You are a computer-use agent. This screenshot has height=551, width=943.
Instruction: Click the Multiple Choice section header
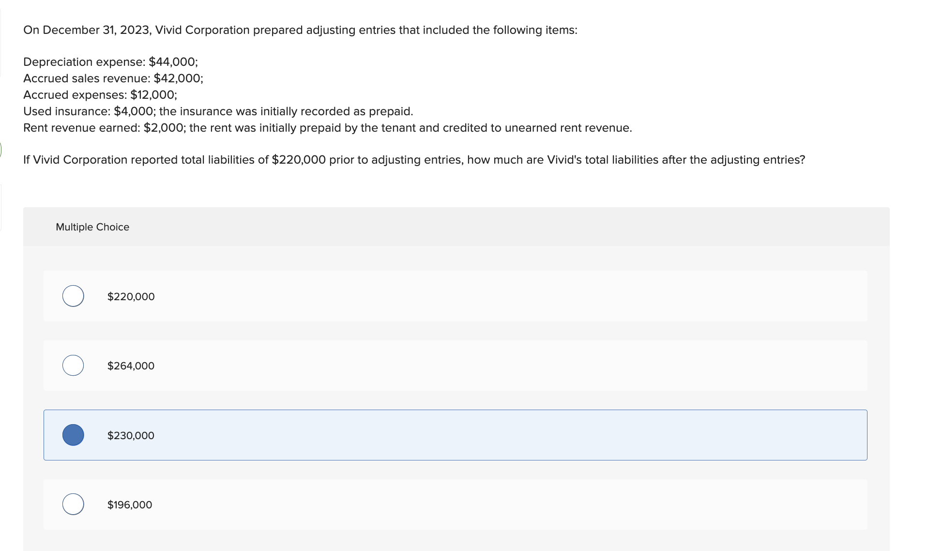[x=92, y=226]
